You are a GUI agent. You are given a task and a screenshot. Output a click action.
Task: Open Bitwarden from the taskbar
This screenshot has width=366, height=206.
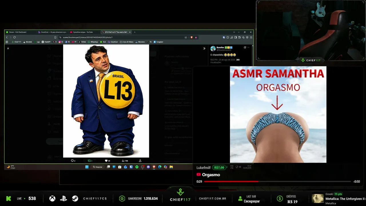click(131, 167)
